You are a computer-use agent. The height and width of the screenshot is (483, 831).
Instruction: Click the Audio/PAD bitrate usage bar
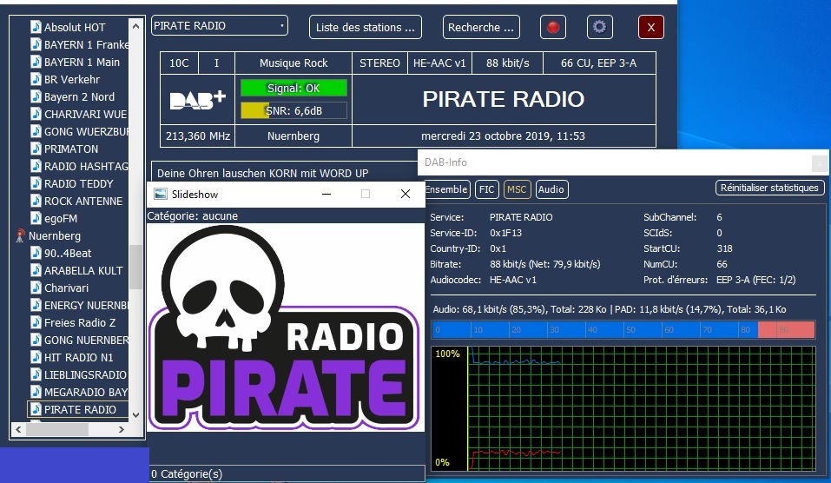[x=623, y=329]
